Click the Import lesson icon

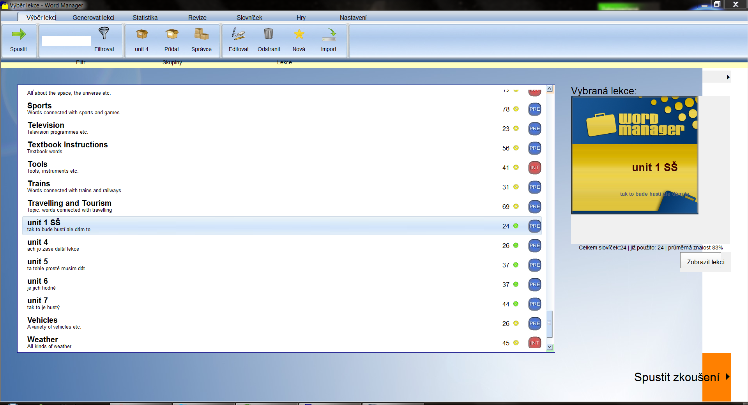pyautogui.click(x=329, y=34)
